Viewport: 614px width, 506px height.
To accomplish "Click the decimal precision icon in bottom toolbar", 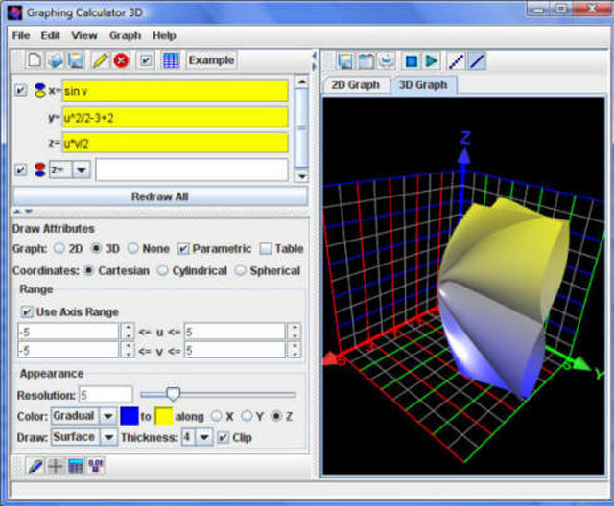I will [x=96, y=466].
